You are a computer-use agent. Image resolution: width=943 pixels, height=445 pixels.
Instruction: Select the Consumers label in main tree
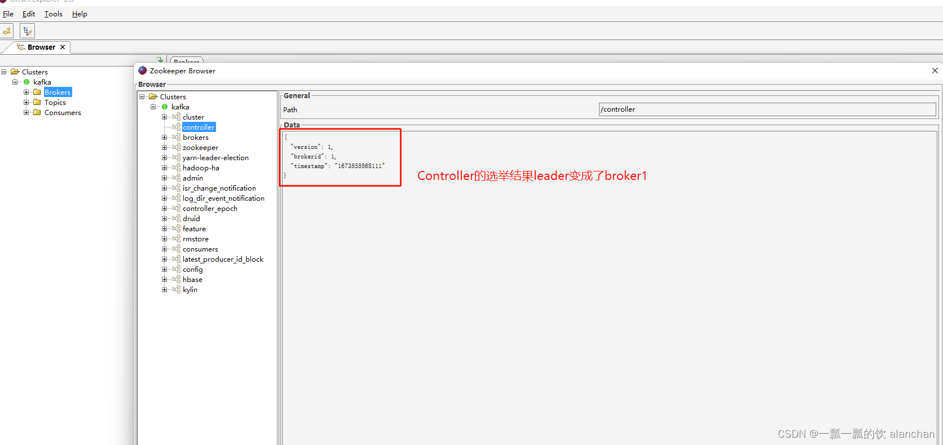tap(63, 112)
